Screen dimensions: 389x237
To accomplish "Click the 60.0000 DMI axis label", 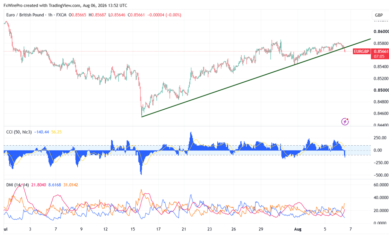I will (381, 184).
